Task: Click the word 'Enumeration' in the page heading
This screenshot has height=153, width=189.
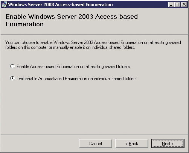Action: [24, 24]
